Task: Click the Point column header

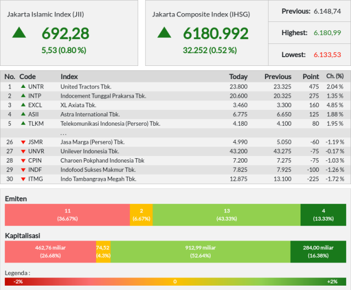Action: click(311, 77)
